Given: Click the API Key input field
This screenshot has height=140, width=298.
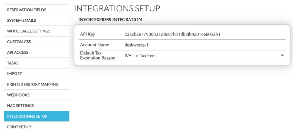Looking at the screenshot, I should coord(204,34).
